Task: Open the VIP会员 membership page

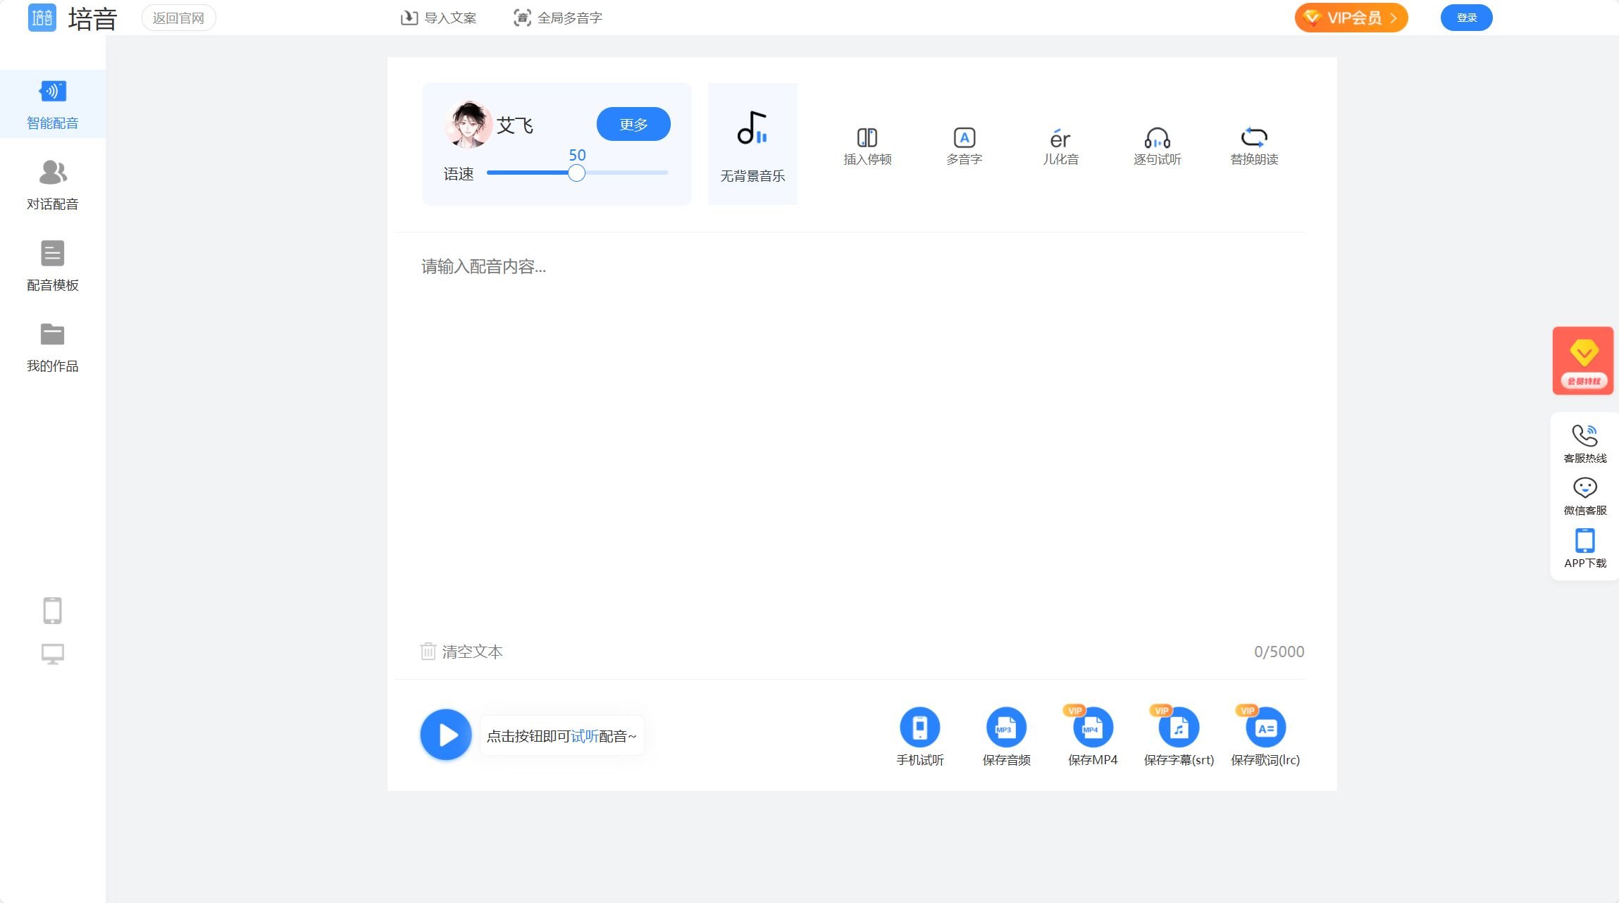Action: (x=1349, y=17)
